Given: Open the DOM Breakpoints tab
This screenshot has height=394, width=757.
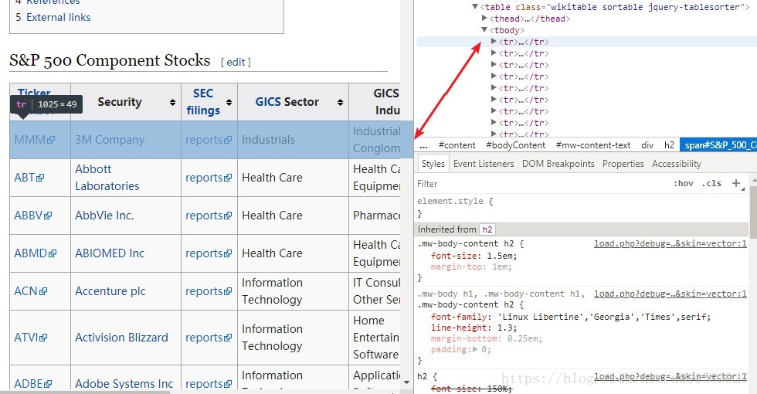Looking at the screenshot, I should tap(558, 164).
